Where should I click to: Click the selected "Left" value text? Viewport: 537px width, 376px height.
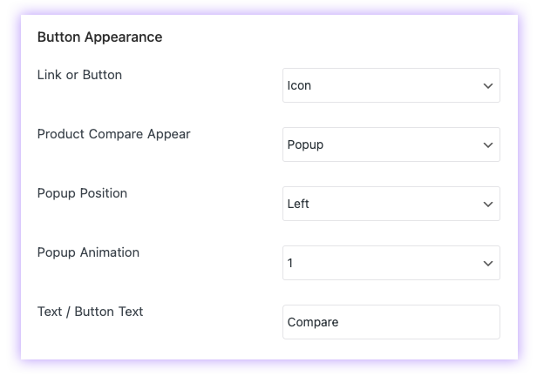tap(298, 205)
